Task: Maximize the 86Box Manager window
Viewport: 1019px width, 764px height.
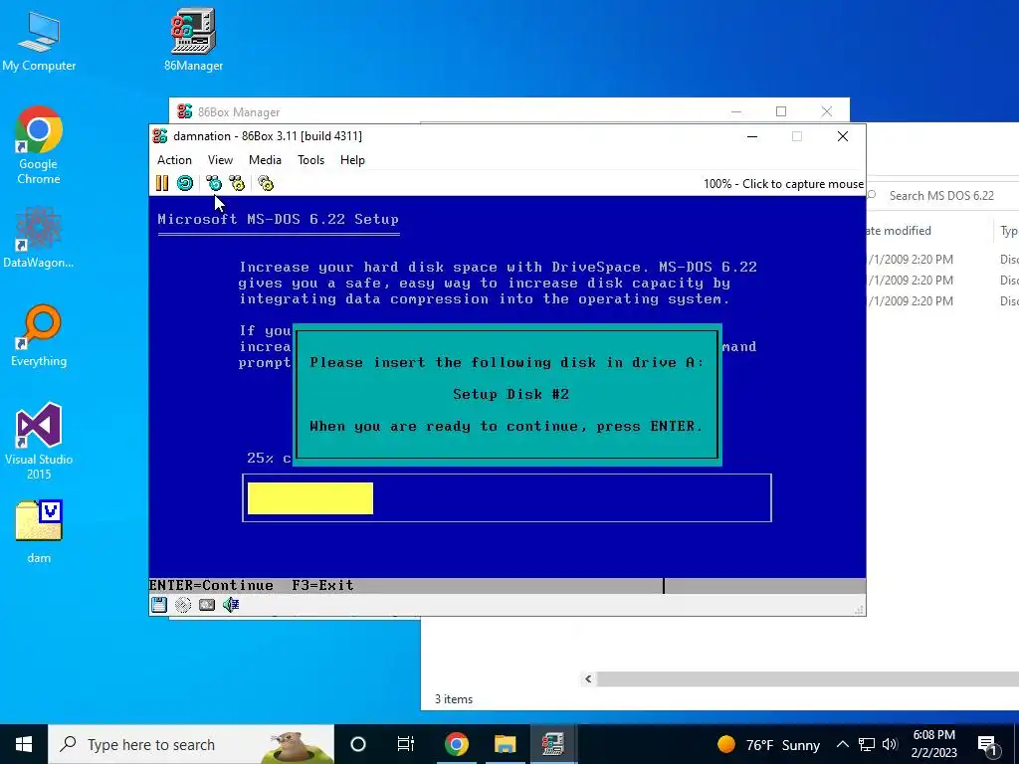Action: (781, 111)
